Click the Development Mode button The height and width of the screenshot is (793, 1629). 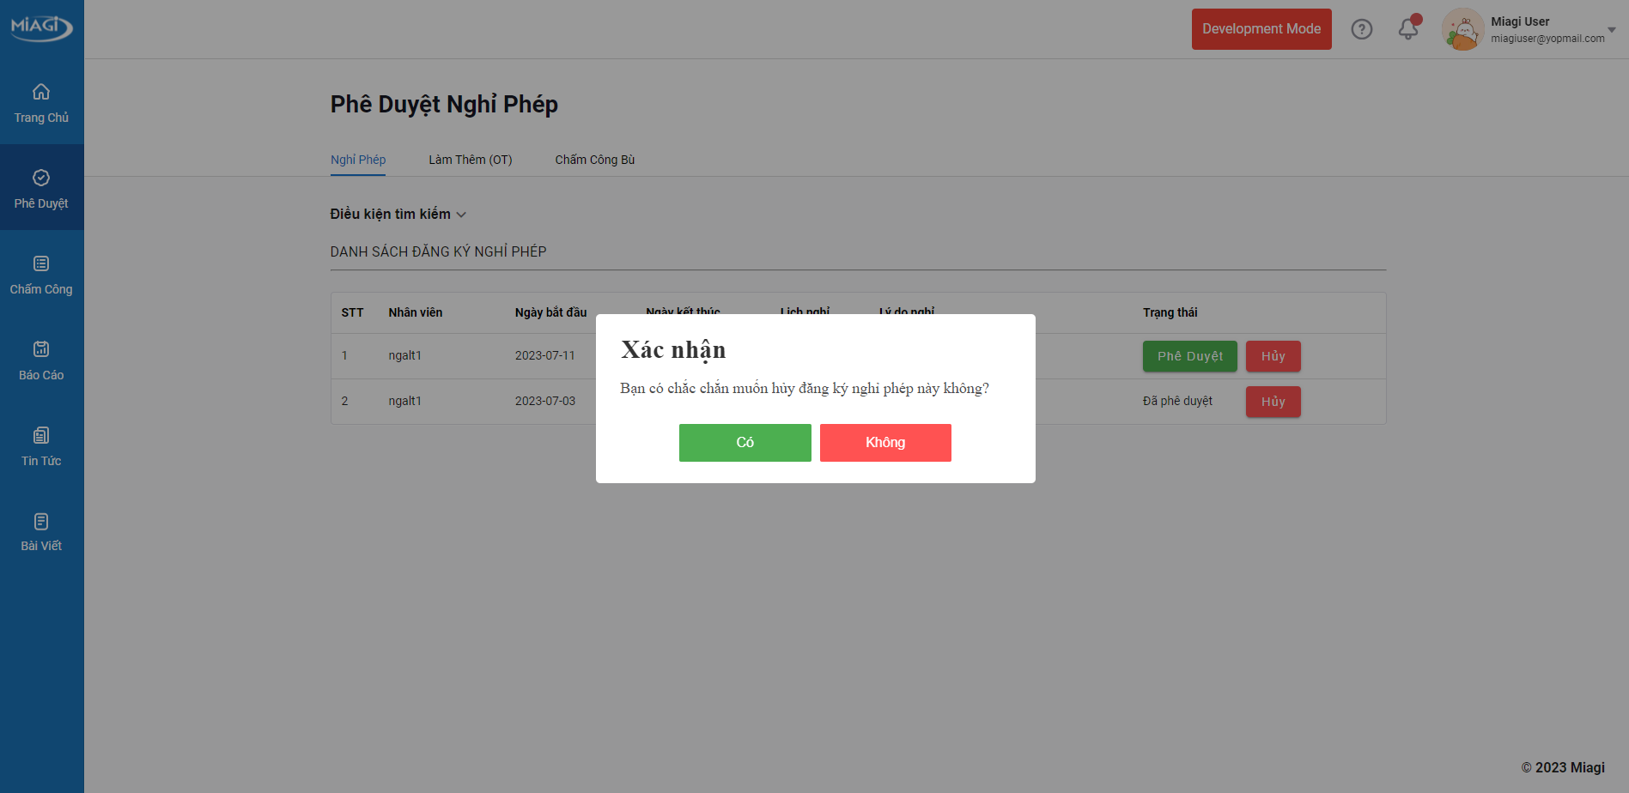[x=1261, y=29]
